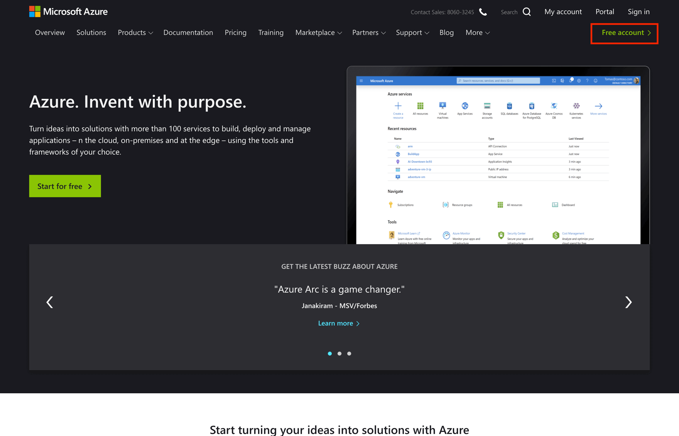Open the search magnifier icon
Viewport: 679px width, 436px height.
tap(527, 12)
